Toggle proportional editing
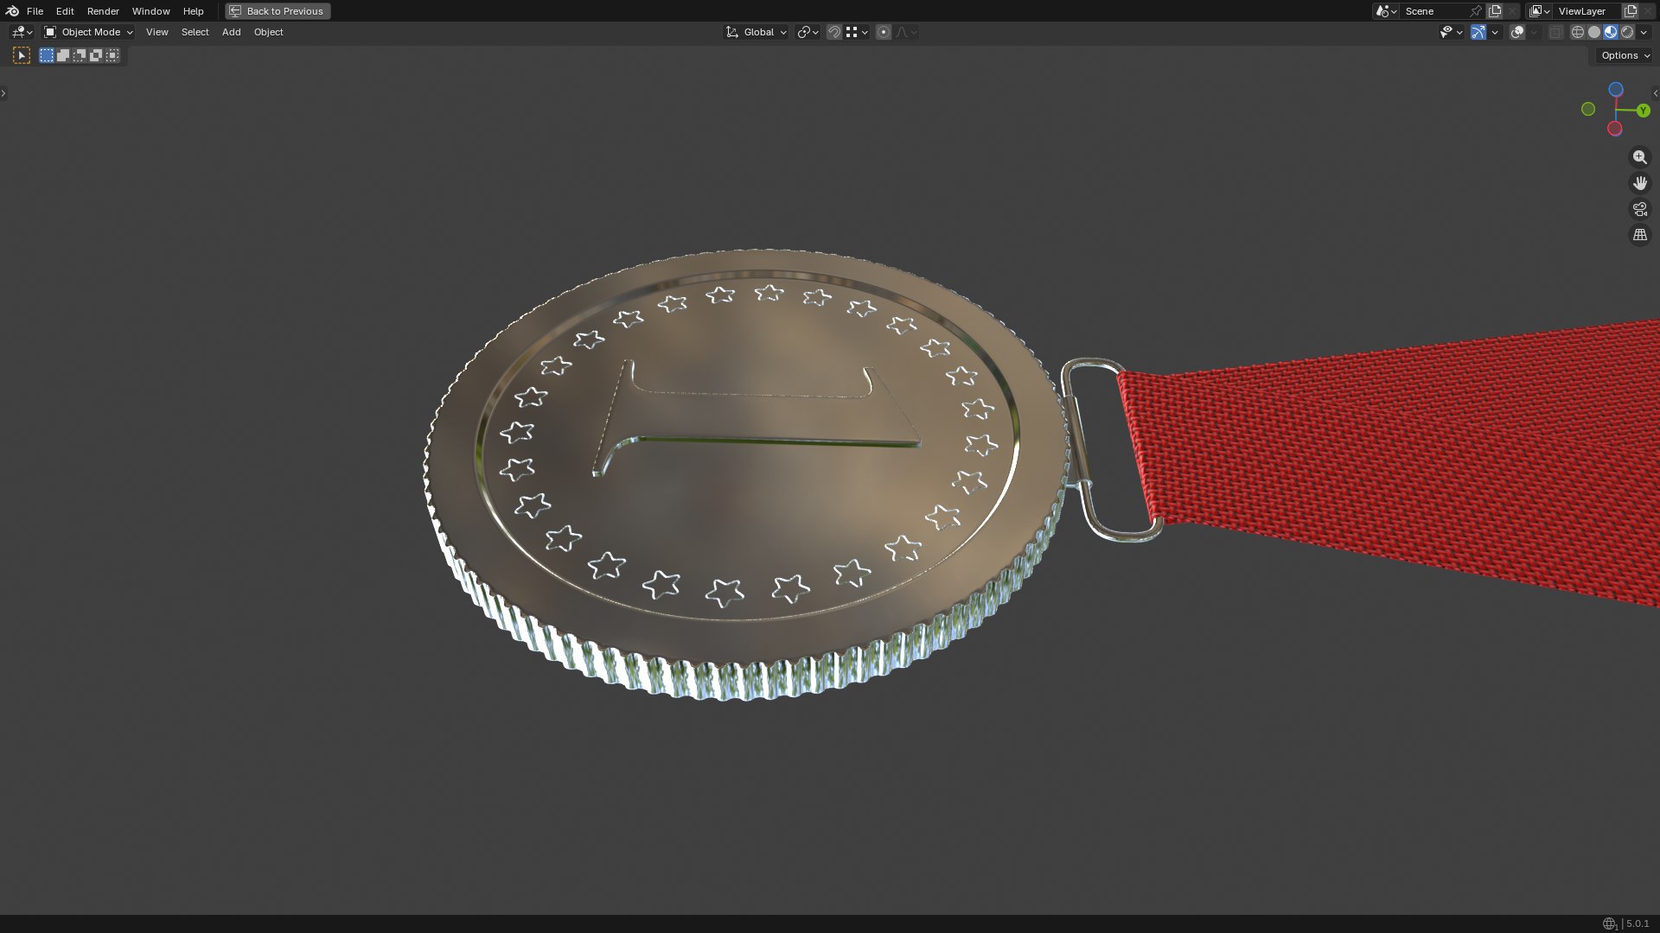 click(884, 32)
